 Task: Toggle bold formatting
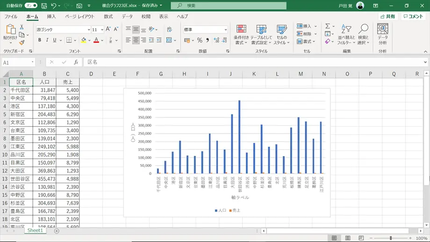[40, 40]
